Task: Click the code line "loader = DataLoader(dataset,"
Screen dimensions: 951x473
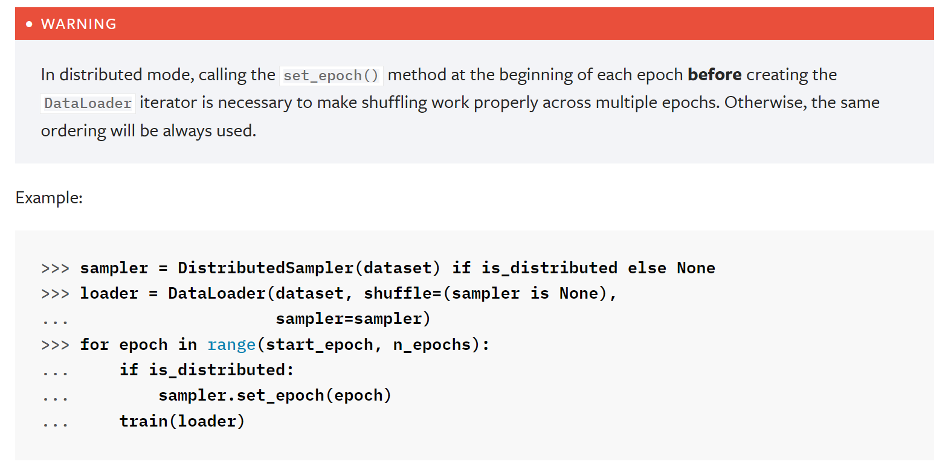Action: click(216, 293)
